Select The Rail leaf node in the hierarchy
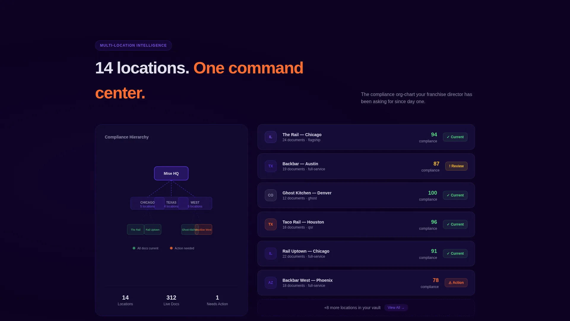Image resolution: width=570 pixels, height=321 pixels. [136, 229]
